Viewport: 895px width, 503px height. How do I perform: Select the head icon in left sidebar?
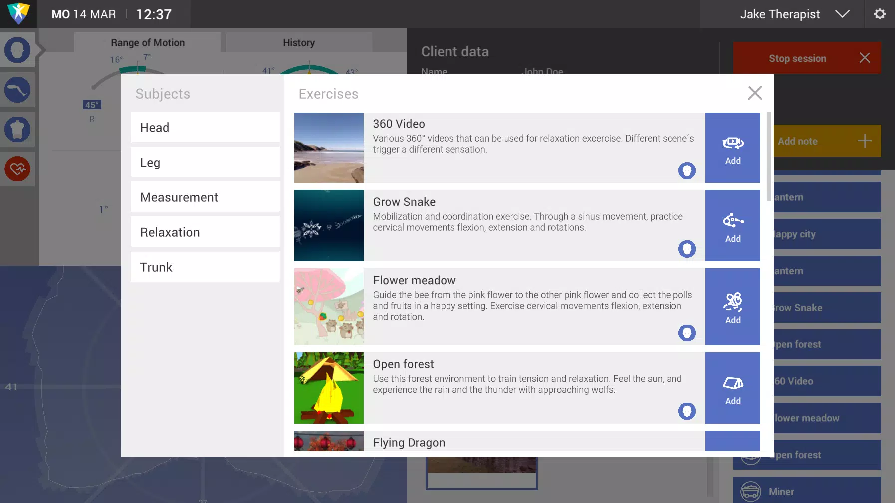pyautogui.click(x=17, y=50)
